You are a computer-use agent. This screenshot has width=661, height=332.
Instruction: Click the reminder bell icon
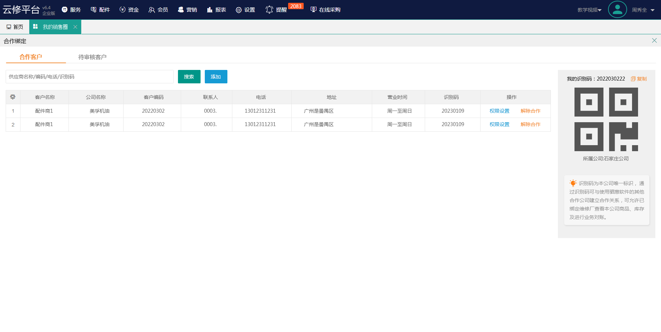tap(269, 10)
